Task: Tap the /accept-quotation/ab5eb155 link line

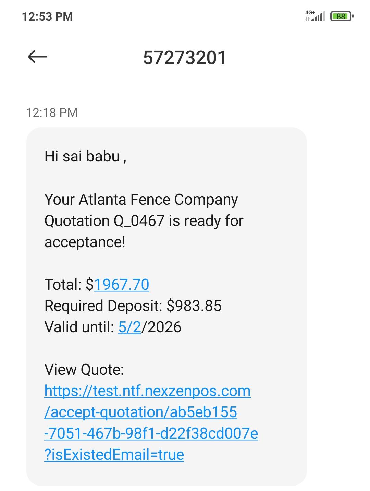Action: coord(140,412)
